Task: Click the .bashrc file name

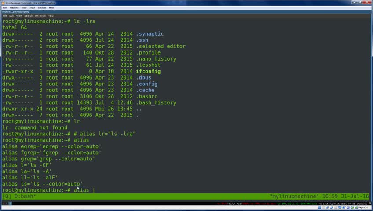Action: 146,96
